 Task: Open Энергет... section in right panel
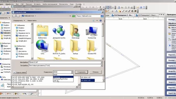[x=172, y=82]
